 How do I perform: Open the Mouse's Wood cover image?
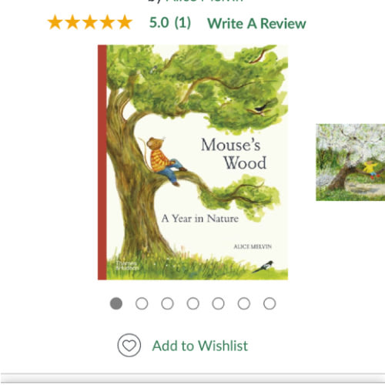pyautogui.click(x=192, y=162)
